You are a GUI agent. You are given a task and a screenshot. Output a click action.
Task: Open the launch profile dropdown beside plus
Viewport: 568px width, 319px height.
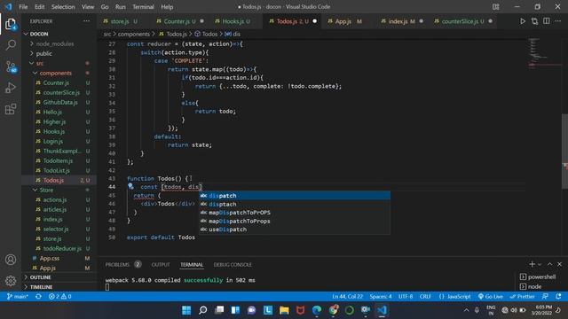(x=540, y=264)
